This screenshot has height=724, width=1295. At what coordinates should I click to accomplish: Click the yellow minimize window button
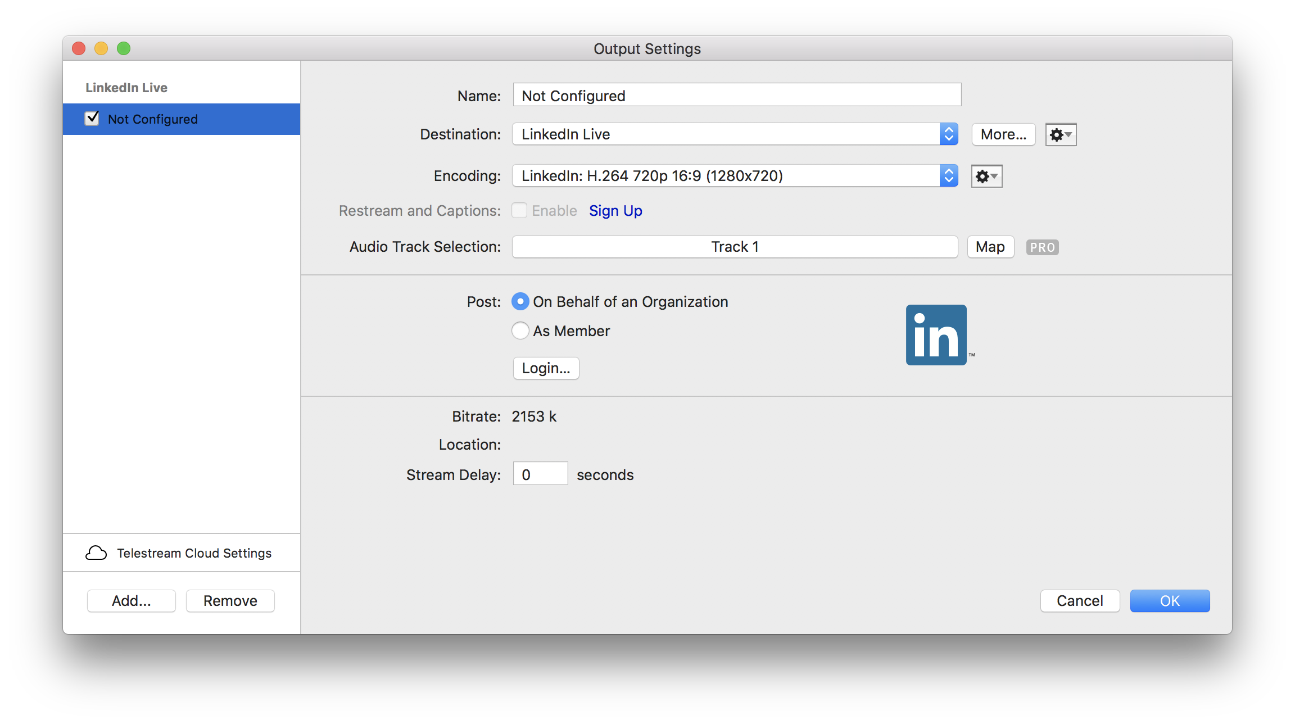pyautogui.click(x=101, y=49)
